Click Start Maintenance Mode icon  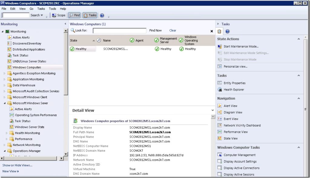click(220, 46)
